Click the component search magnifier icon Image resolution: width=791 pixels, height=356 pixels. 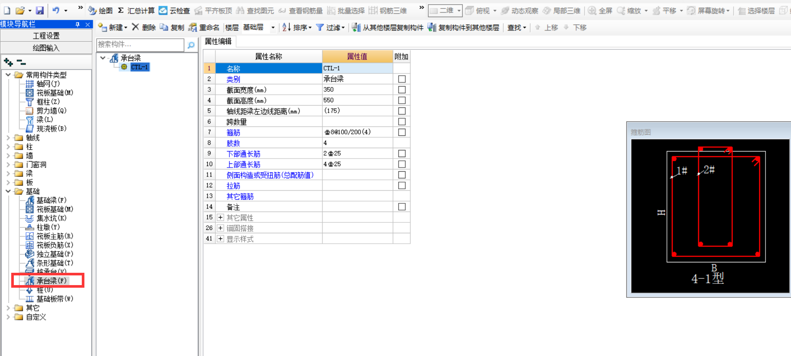(x=191, y=45)
